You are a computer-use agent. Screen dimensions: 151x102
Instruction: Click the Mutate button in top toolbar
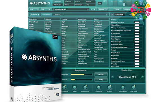coord(102,9)
